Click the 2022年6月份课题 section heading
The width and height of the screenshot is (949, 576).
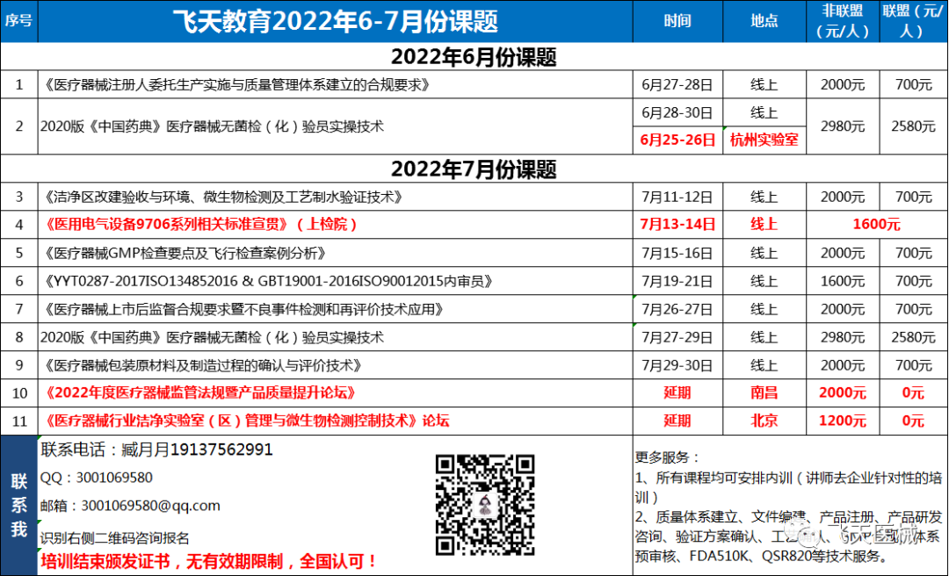pyautogui.click(x=474, y=57)
